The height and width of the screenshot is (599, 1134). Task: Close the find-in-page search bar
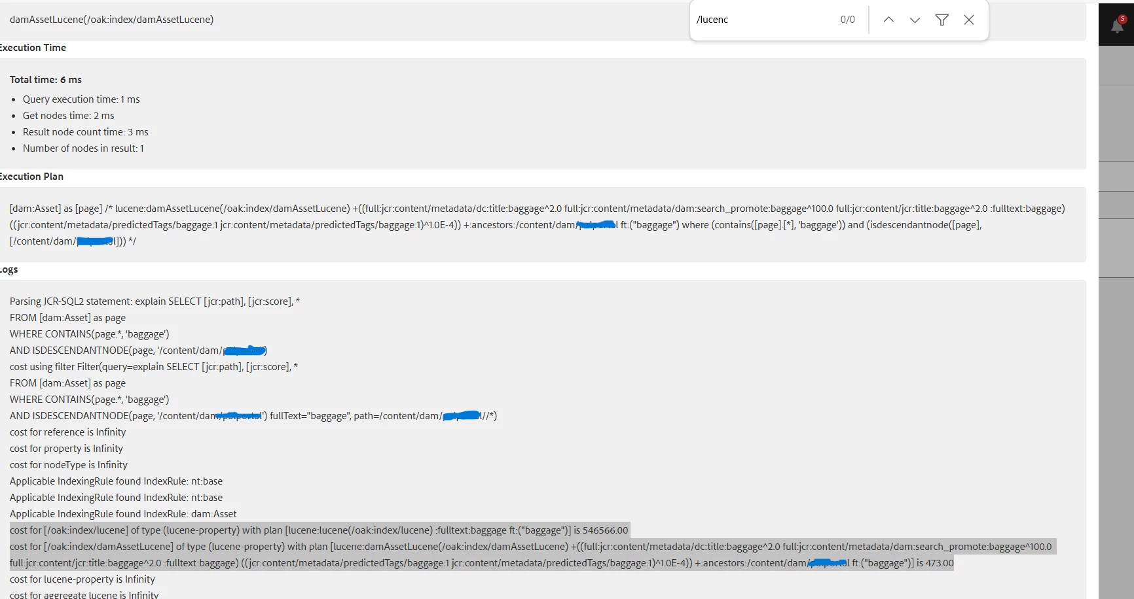click(x=969, y=20)
